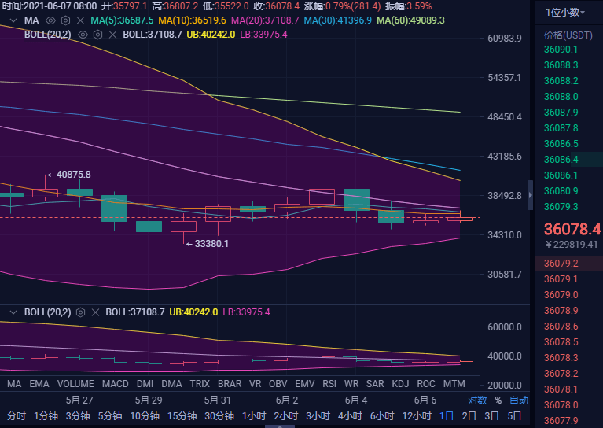
Task: Select the RSI indicator
Action: (329, 383)
